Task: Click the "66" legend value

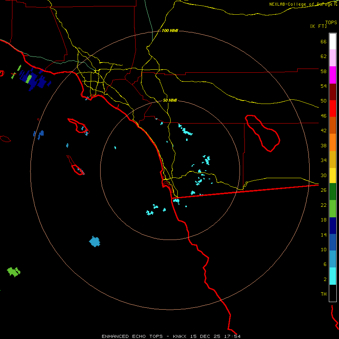Action: click(x=324, y=42)
